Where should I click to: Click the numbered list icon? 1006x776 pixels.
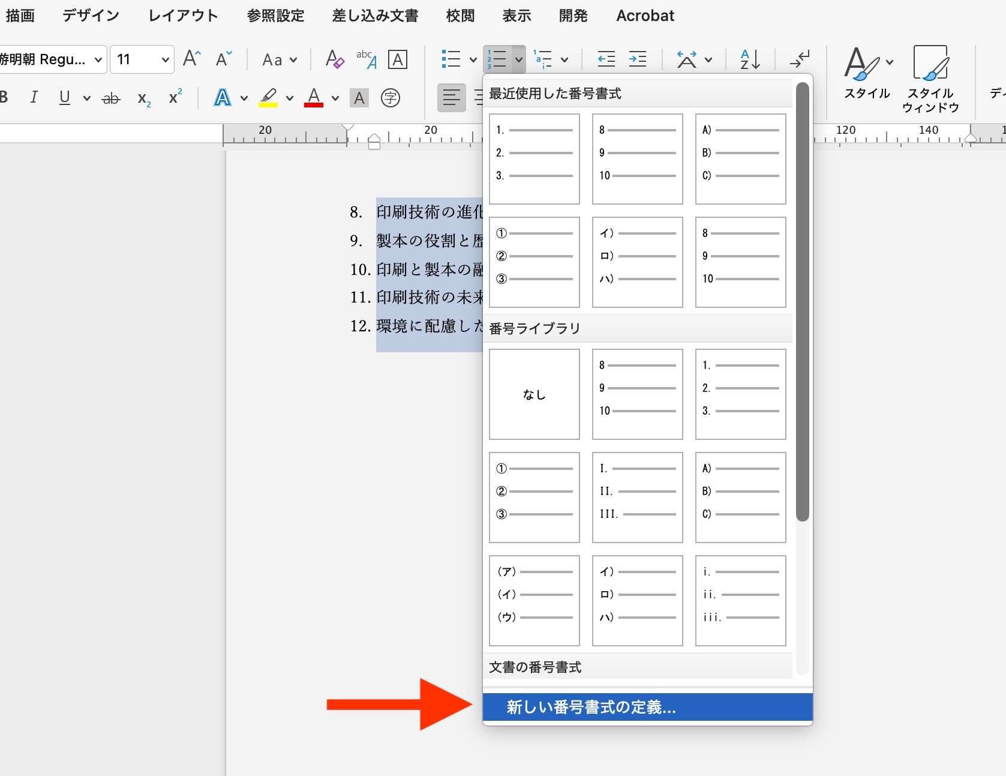coord(497,59)
